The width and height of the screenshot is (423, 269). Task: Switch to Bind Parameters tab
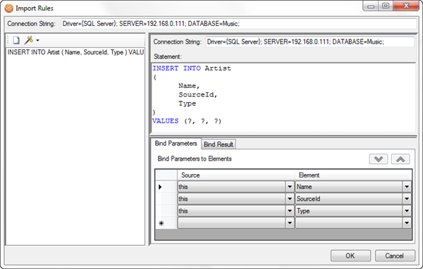[176, 144]
